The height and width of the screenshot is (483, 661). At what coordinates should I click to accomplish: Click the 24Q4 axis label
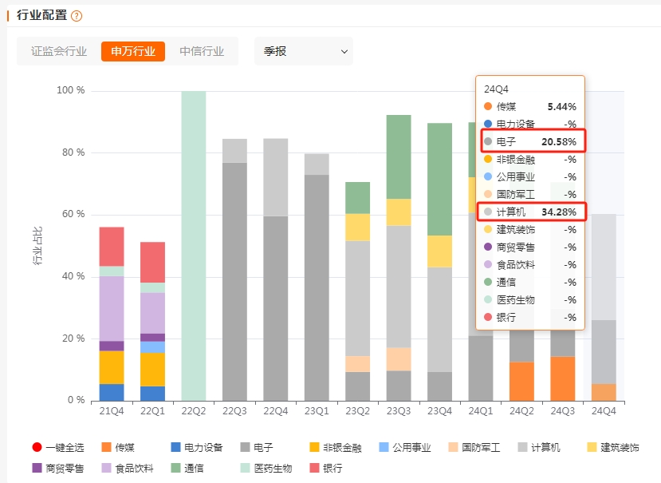point(604,411)
